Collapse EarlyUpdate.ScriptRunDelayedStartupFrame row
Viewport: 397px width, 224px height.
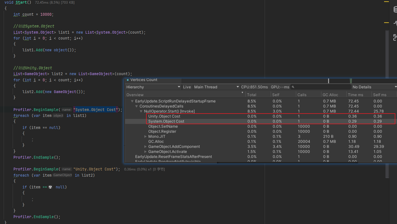(x=132, y=101)
